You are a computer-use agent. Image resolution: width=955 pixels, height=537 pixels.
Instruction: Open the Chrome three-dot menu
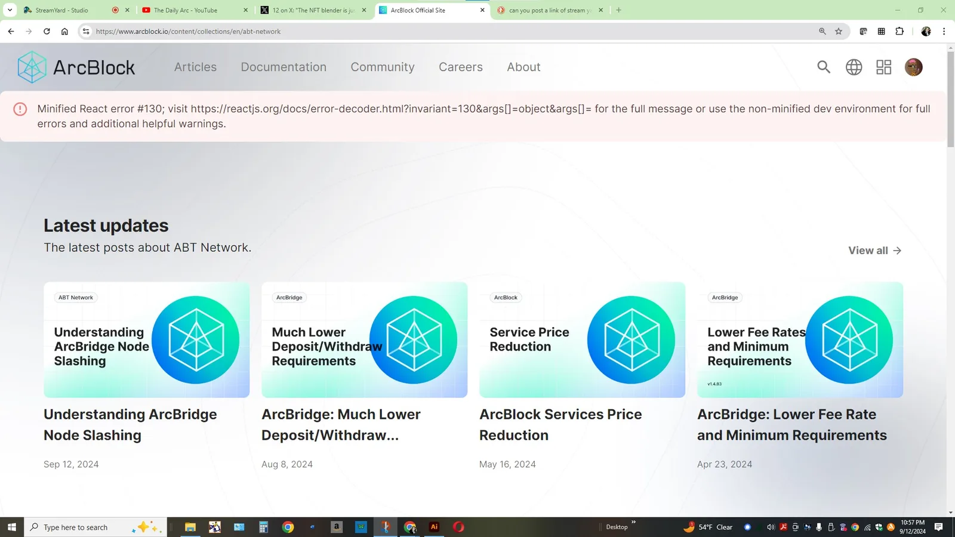click(944, 31)
